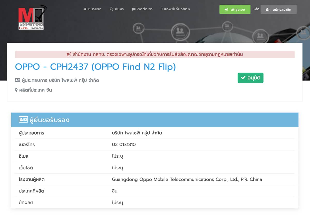Click the magnifier search icon

tap(111, 9)
